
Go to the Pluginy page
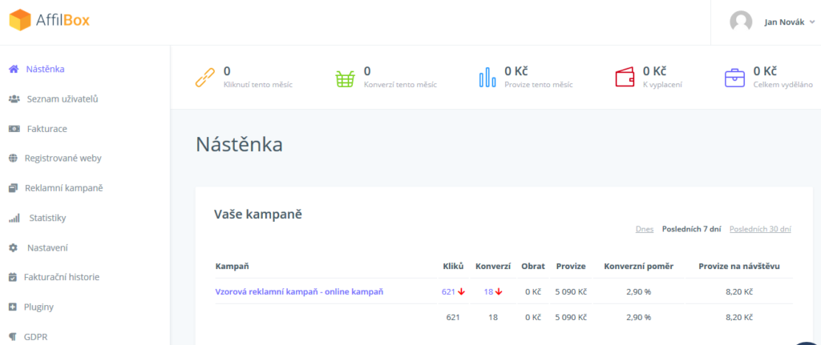tap(38, 307)
